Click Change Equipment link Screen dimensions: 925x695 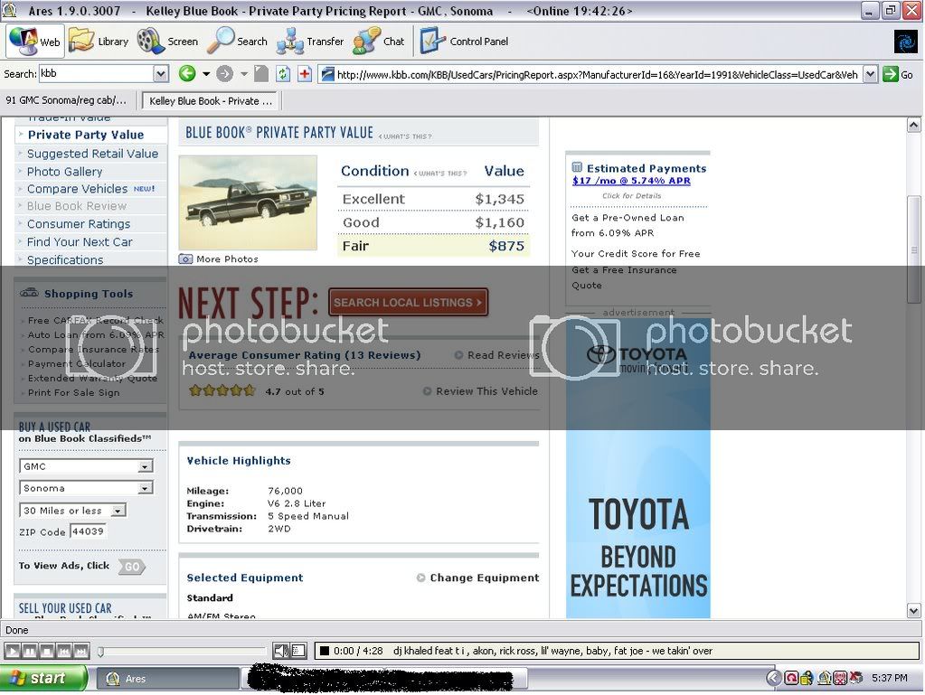point(484,578)
